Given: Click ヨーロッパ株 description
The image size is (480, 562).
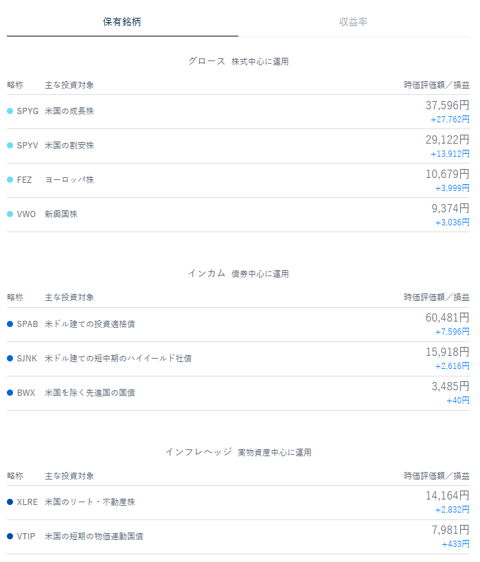Looking at the screenshot, I should (69, 180).
